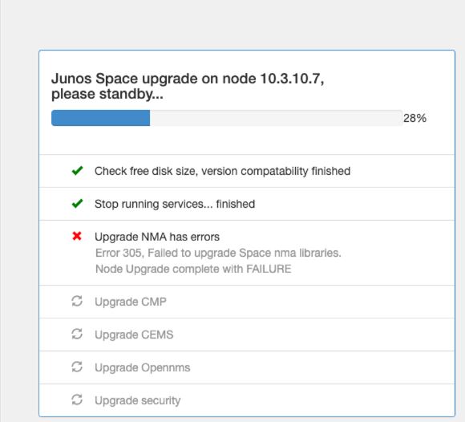Screen dimensions: 465x422
Task: Select the 'Upgrade CMP' step label
Action: [x=131, y=302]
